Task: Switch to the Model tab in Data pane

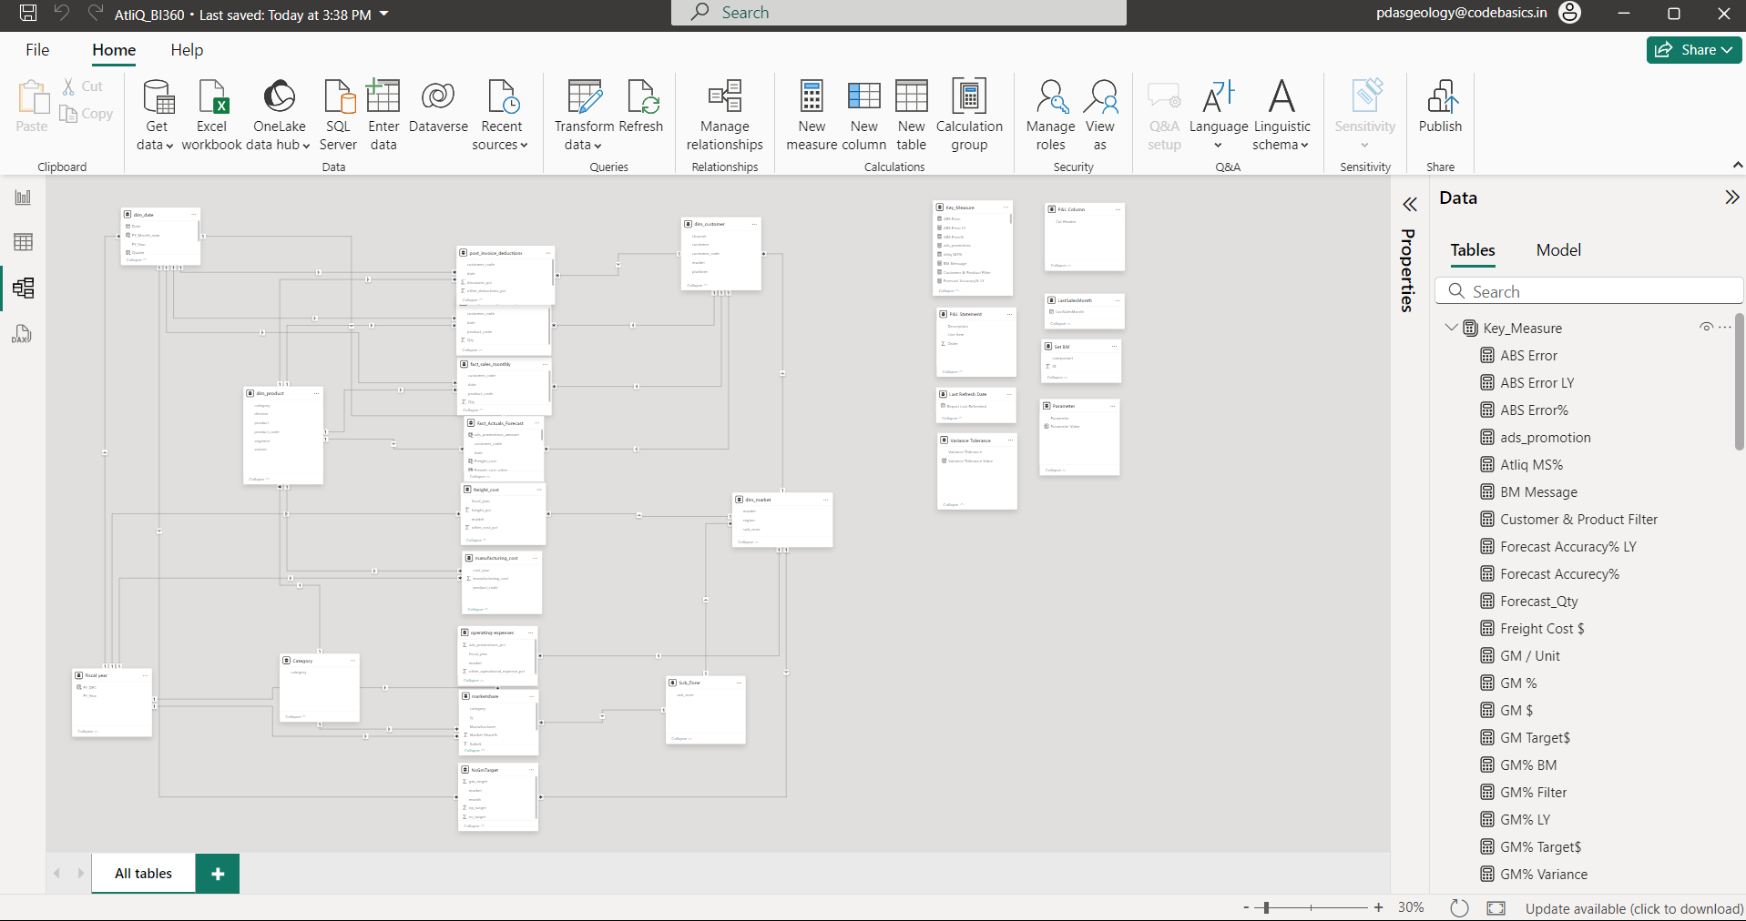Action: coord(1558,250)
